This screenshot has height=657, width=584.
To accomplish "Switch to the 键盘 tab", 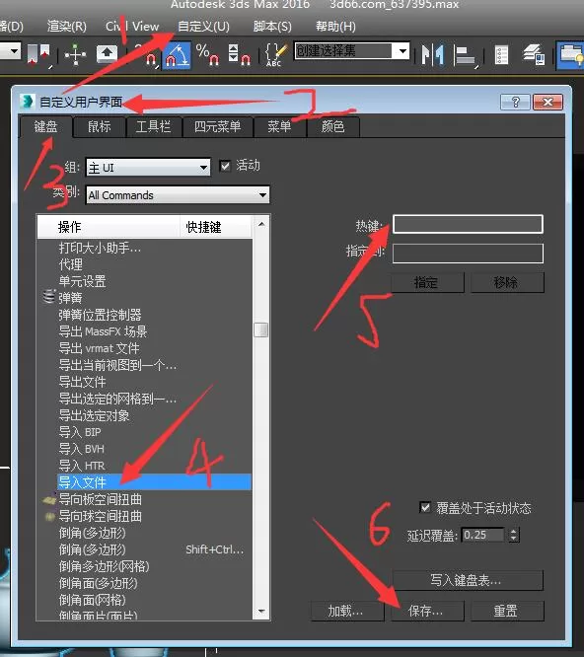I will point(45,126).
